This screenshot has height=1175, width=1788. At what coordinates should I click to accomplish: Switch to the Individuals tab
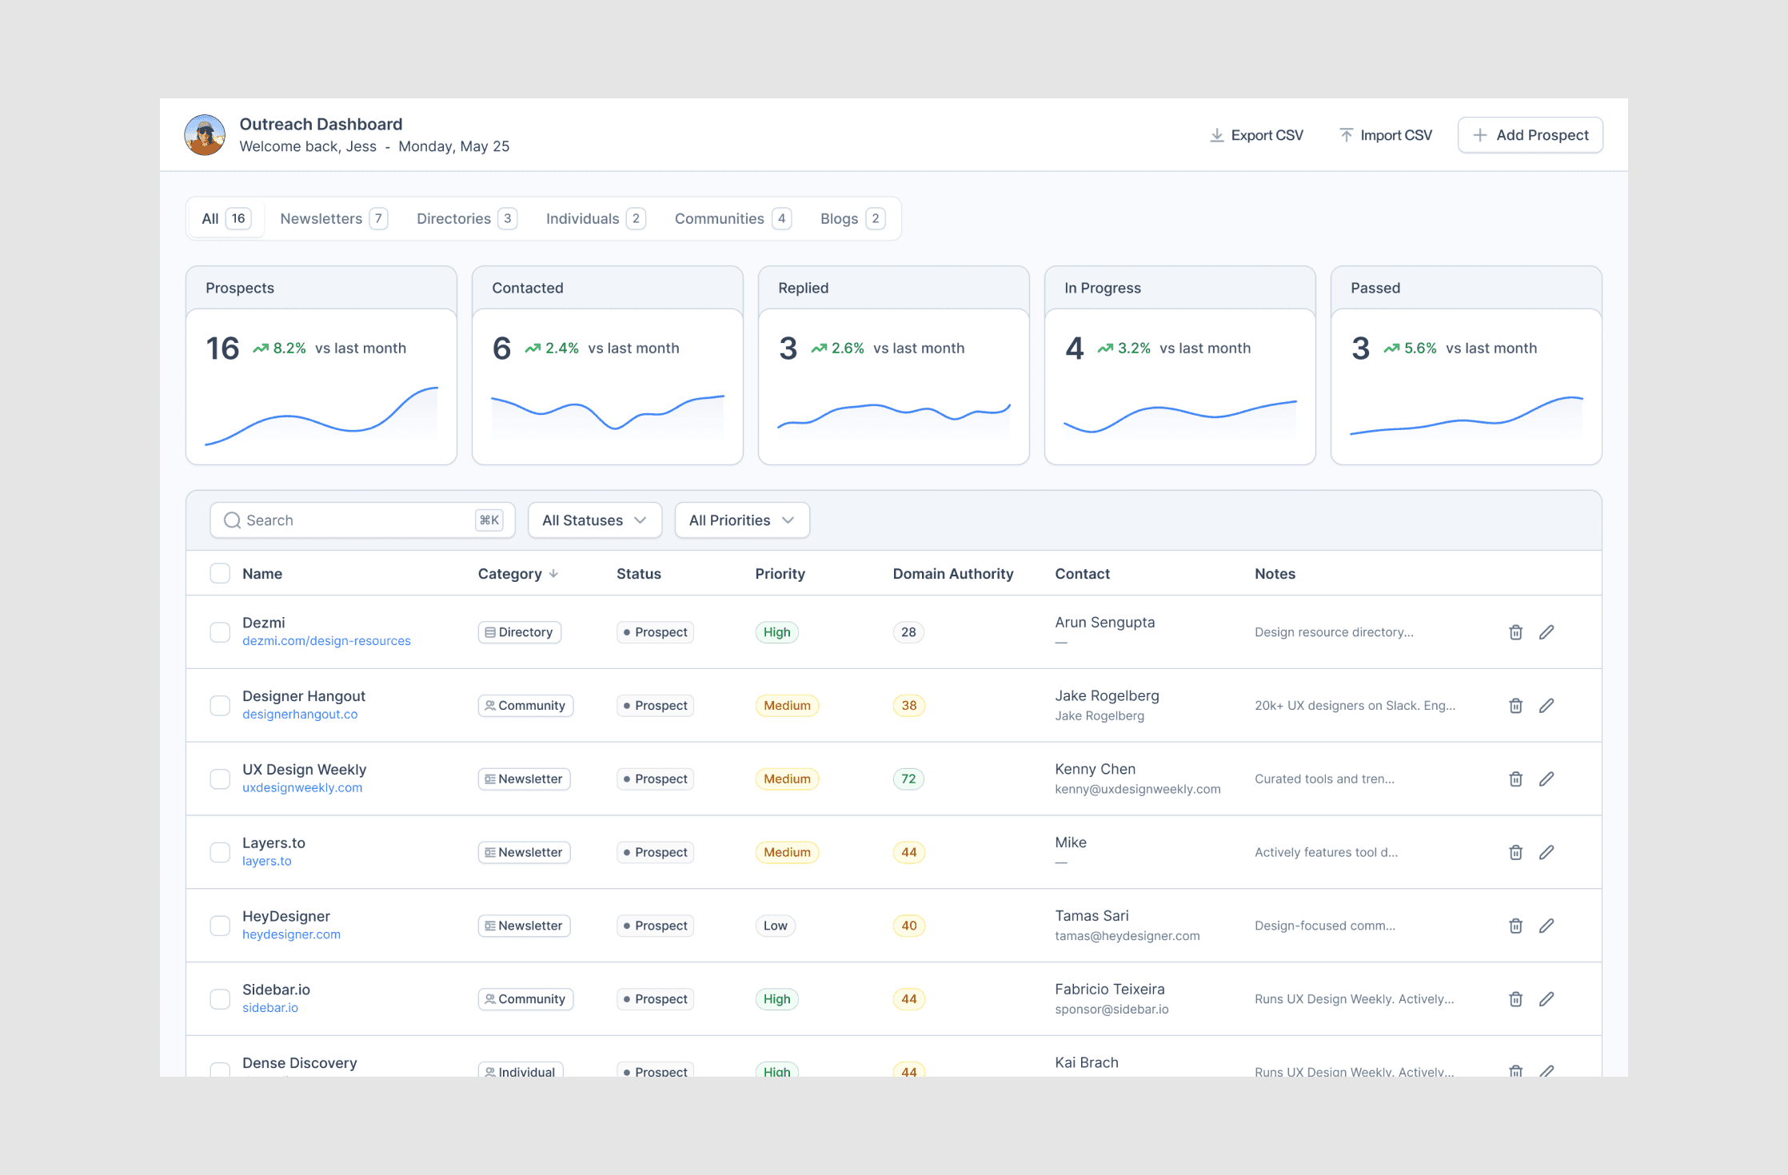[x=596, y=219]
